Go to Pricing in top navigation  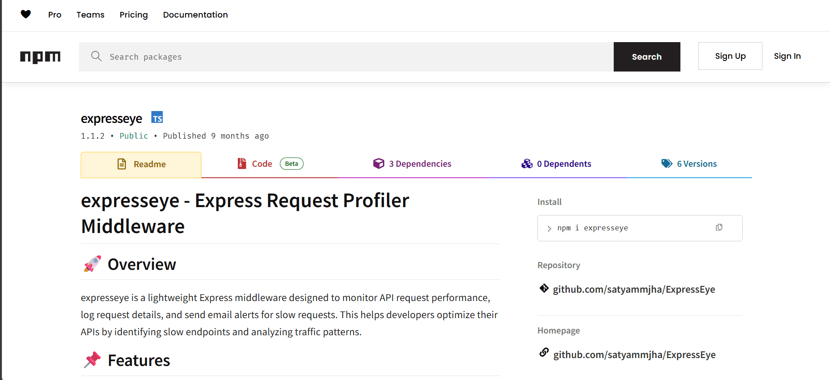(x=134, y=15)
